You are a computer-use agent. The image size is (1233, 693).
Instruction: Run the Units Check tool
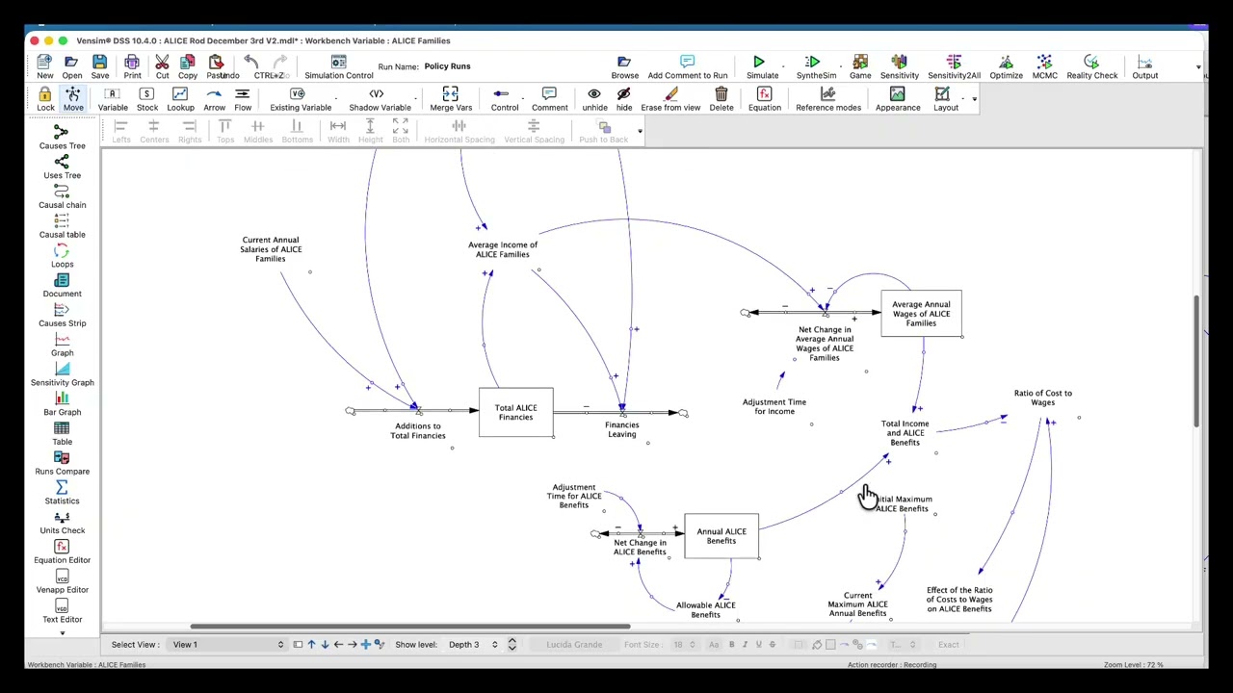tap(62, 522)
